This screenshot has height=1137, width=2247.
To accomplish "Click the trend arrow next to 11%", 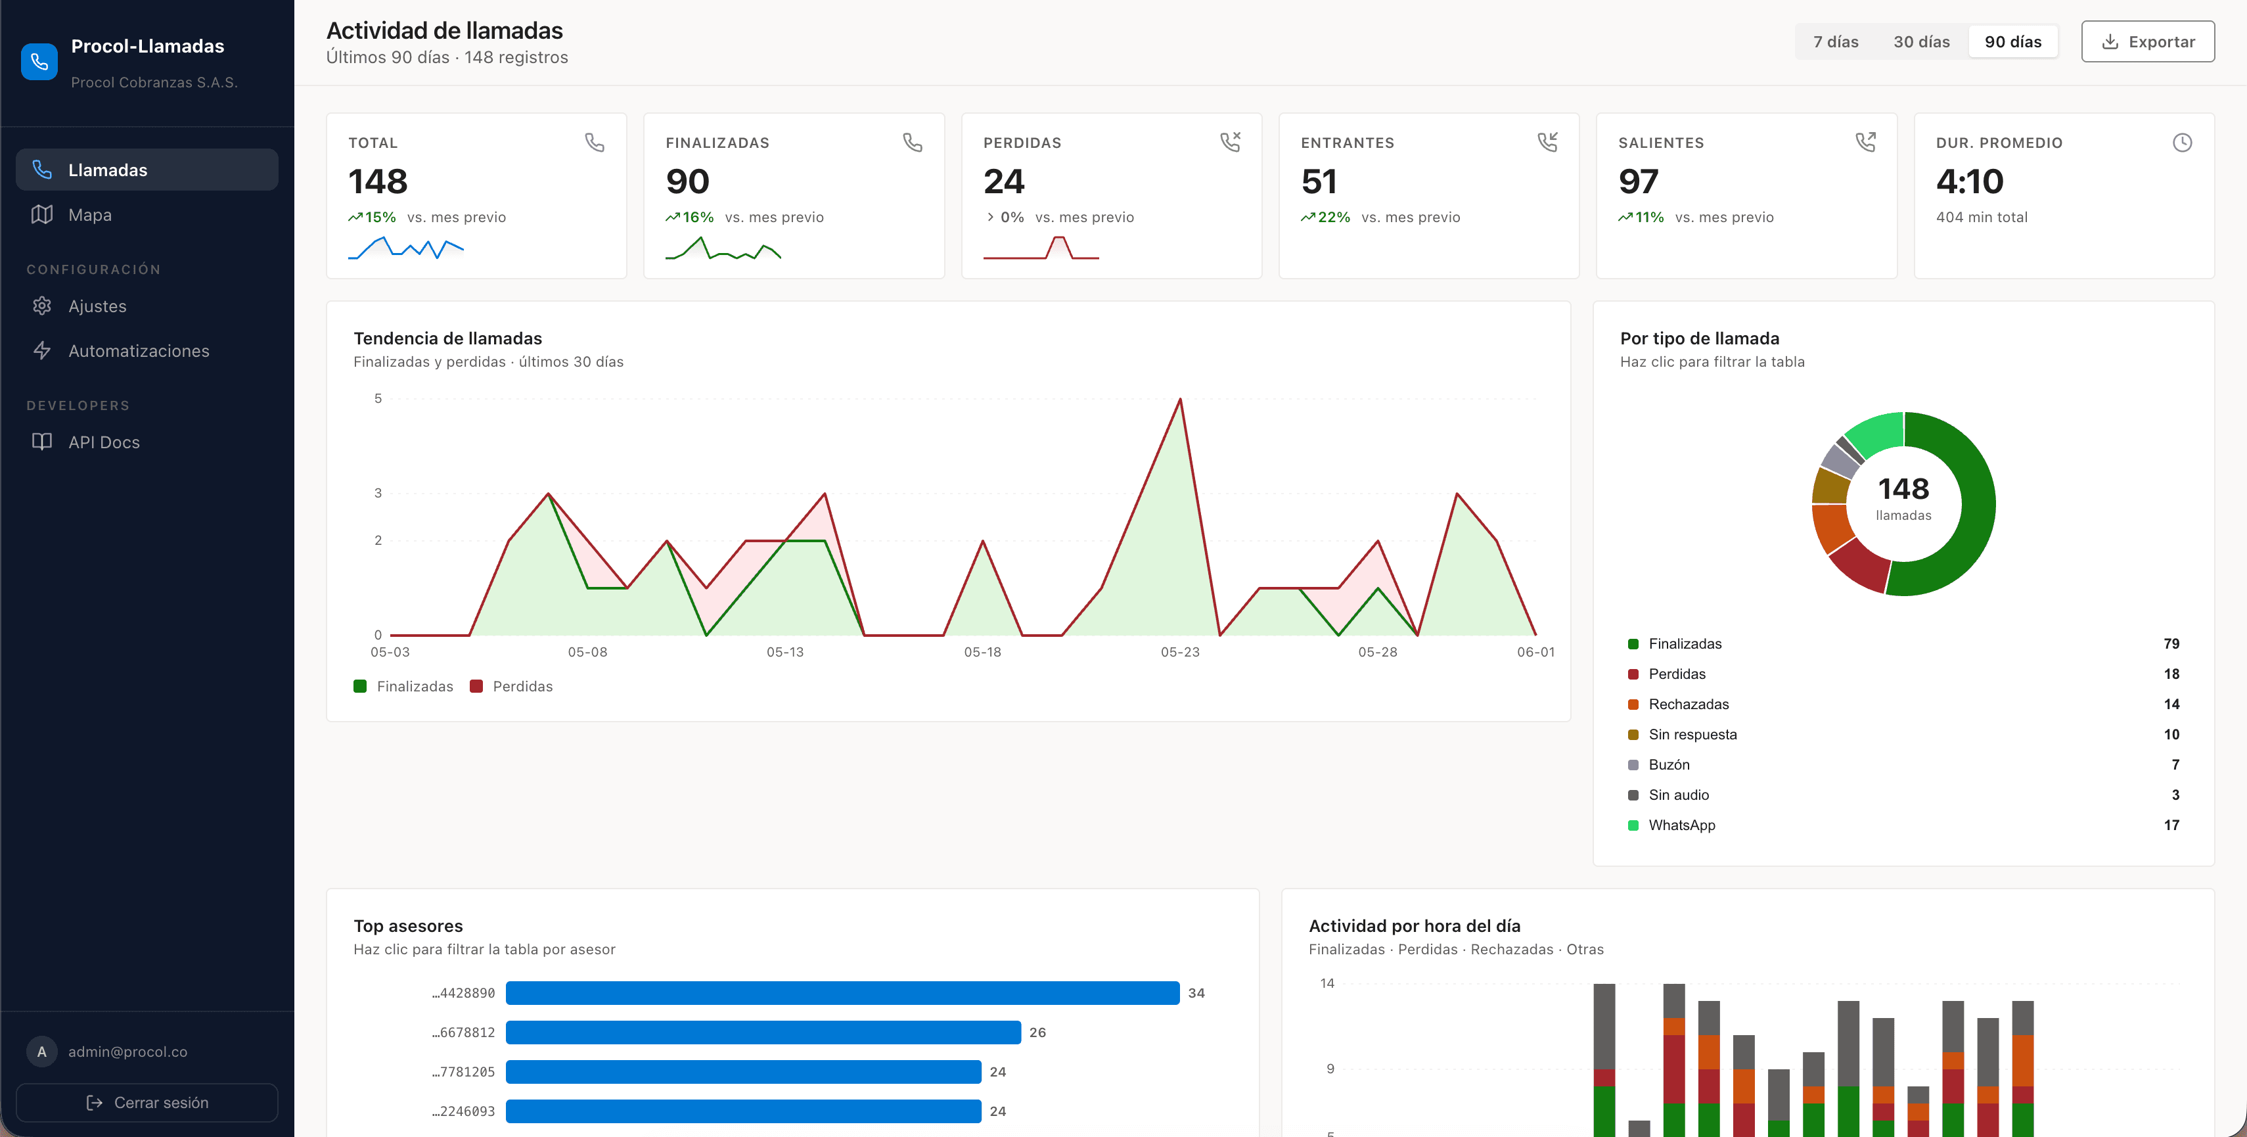I will [1625, 218].
